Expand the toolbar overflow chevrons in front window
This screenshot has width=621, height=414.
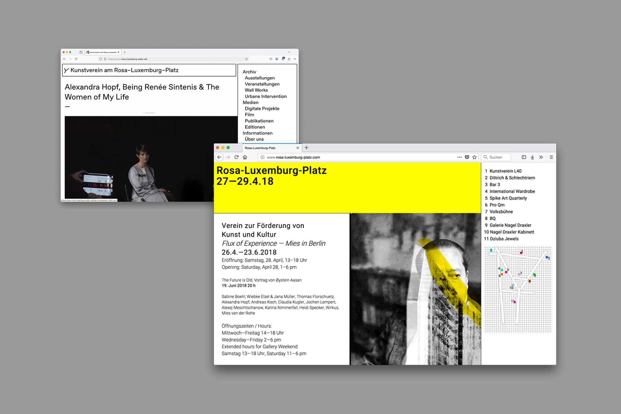pyautogui.click(x=541, y=157)
